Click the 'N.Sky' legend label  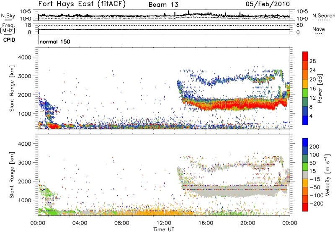8,15
